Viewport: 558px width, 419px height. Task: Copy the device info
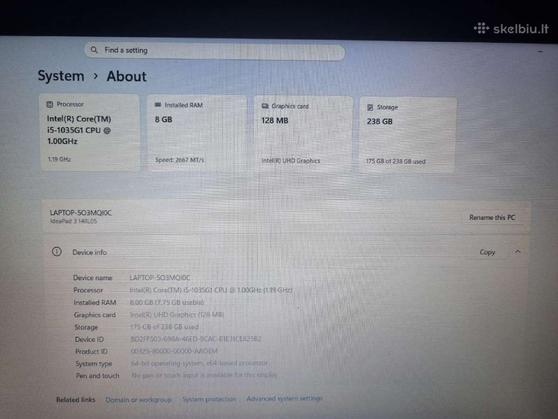tap(487, 252)
